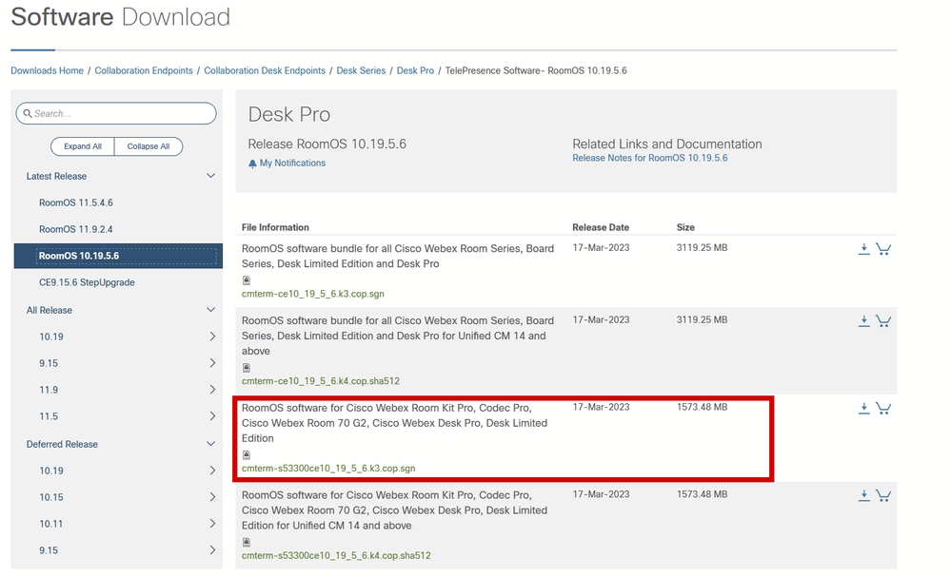Screen dimensions: 951x577
Task: Open My Notifications link
Action: 292,163
